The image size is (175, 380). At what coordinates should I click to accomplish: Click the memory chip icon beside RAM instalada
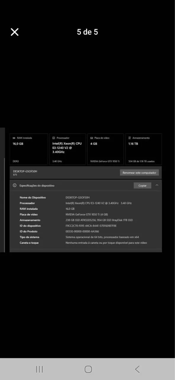(14, 138)
